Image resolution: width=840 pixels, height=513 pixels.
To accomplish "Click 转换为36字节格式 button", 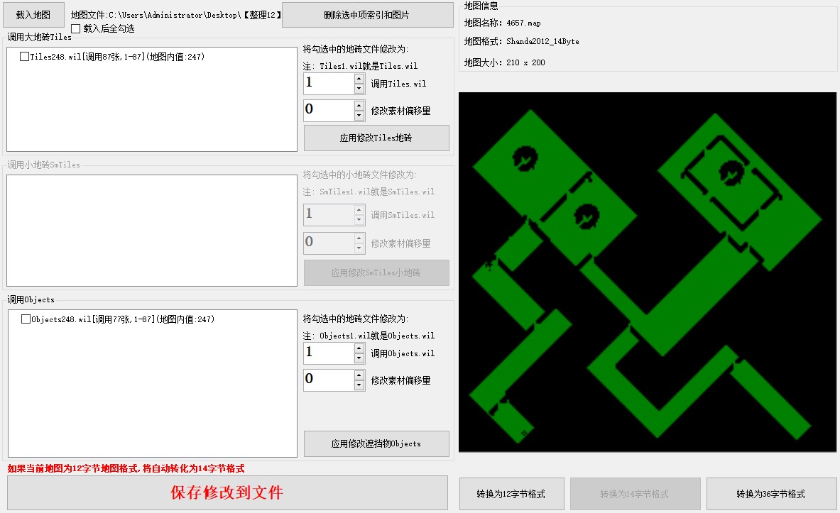I will (770, 494).
